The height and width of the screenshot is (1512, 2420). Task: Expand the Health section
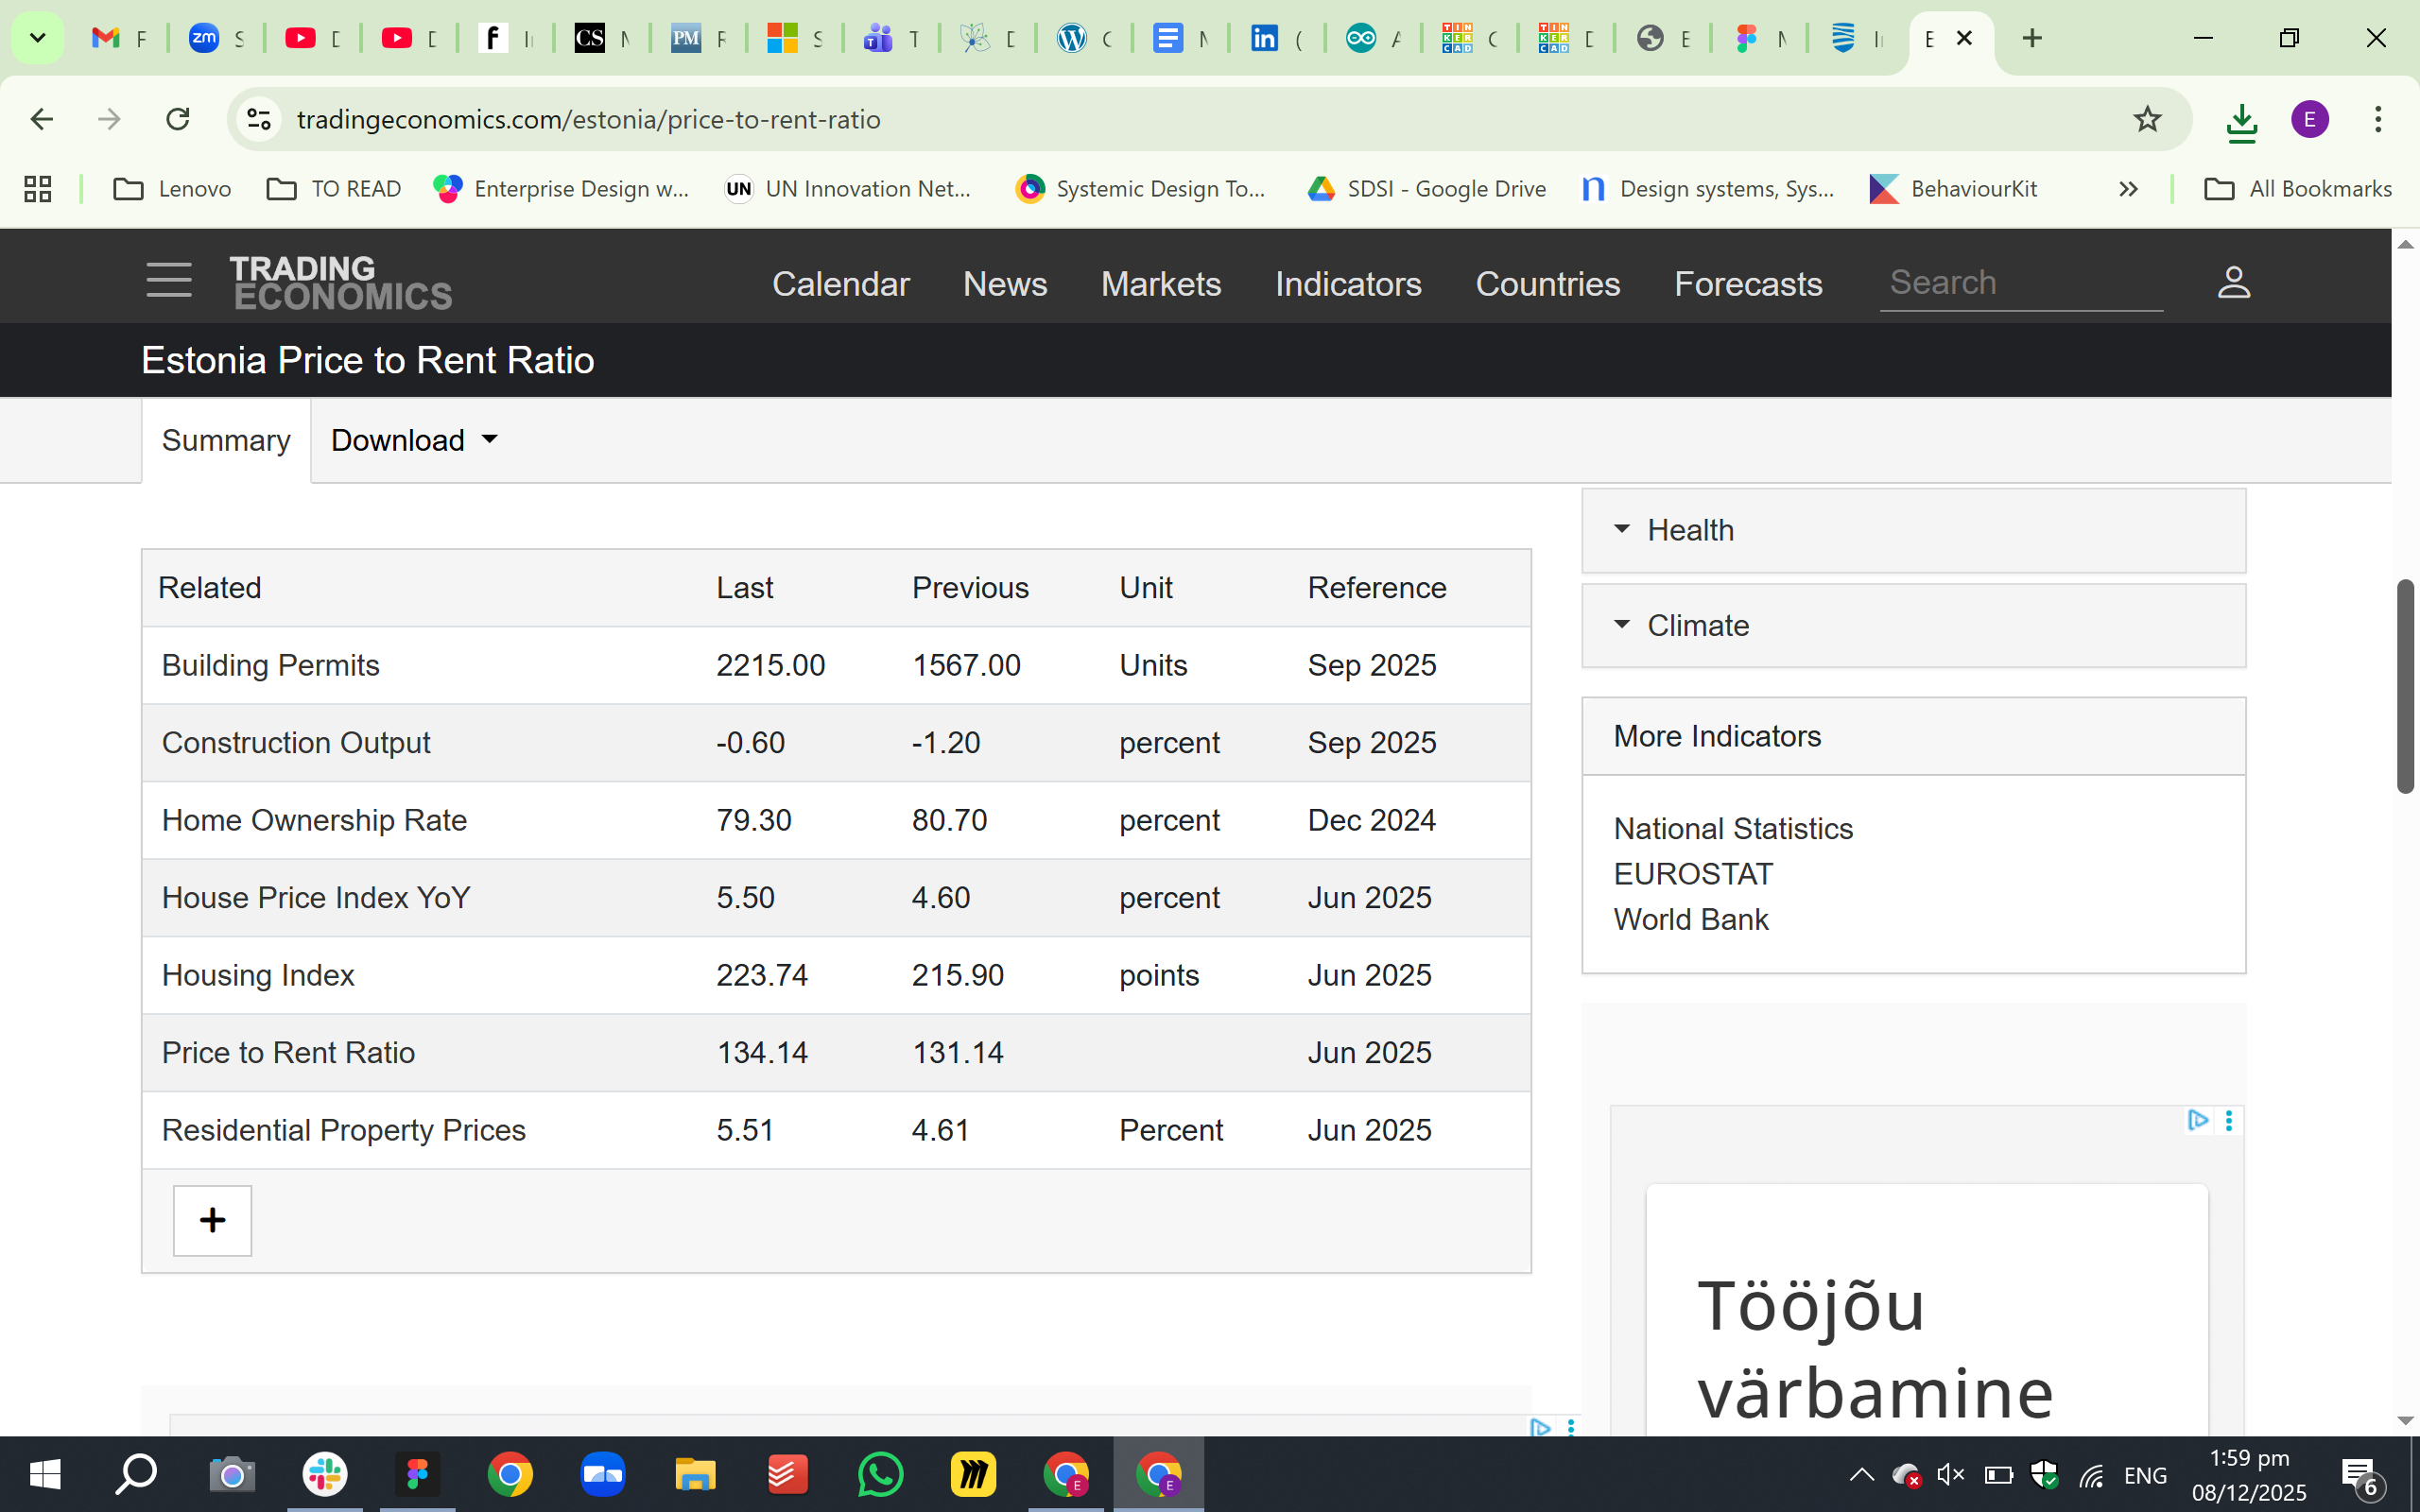1690,530
